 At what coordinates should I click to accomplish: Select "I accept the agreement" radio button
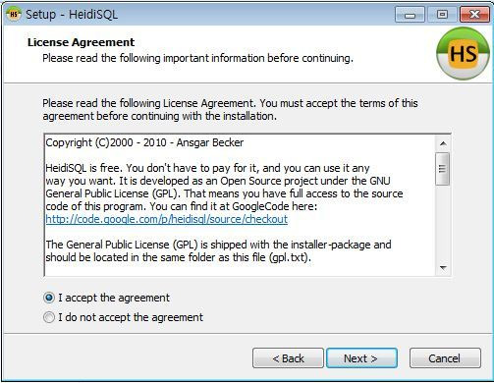(49, 298)
